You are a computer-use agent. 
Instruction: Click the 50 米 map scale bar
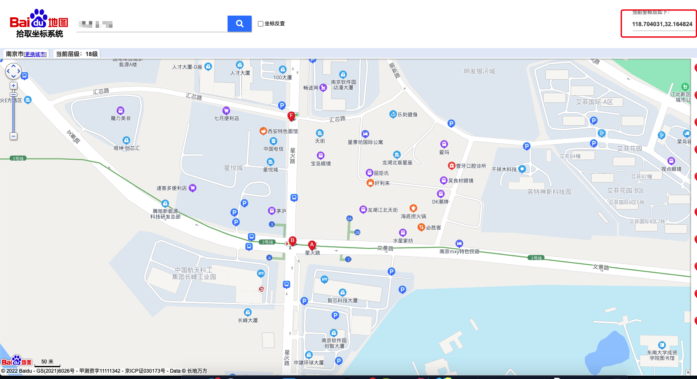pyautogui.click(x=47, y=363)
